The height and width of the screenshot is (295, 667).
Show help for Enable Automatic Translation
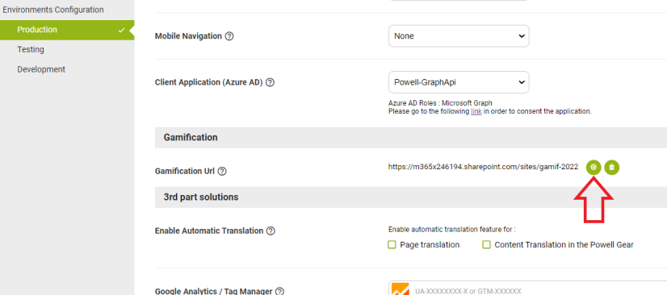(271, 231)
